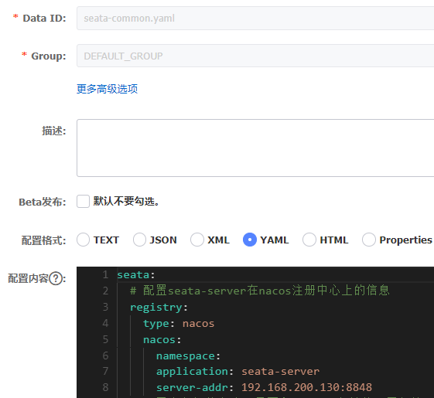Click line number 5 in the editor gutter

(105, 339)
